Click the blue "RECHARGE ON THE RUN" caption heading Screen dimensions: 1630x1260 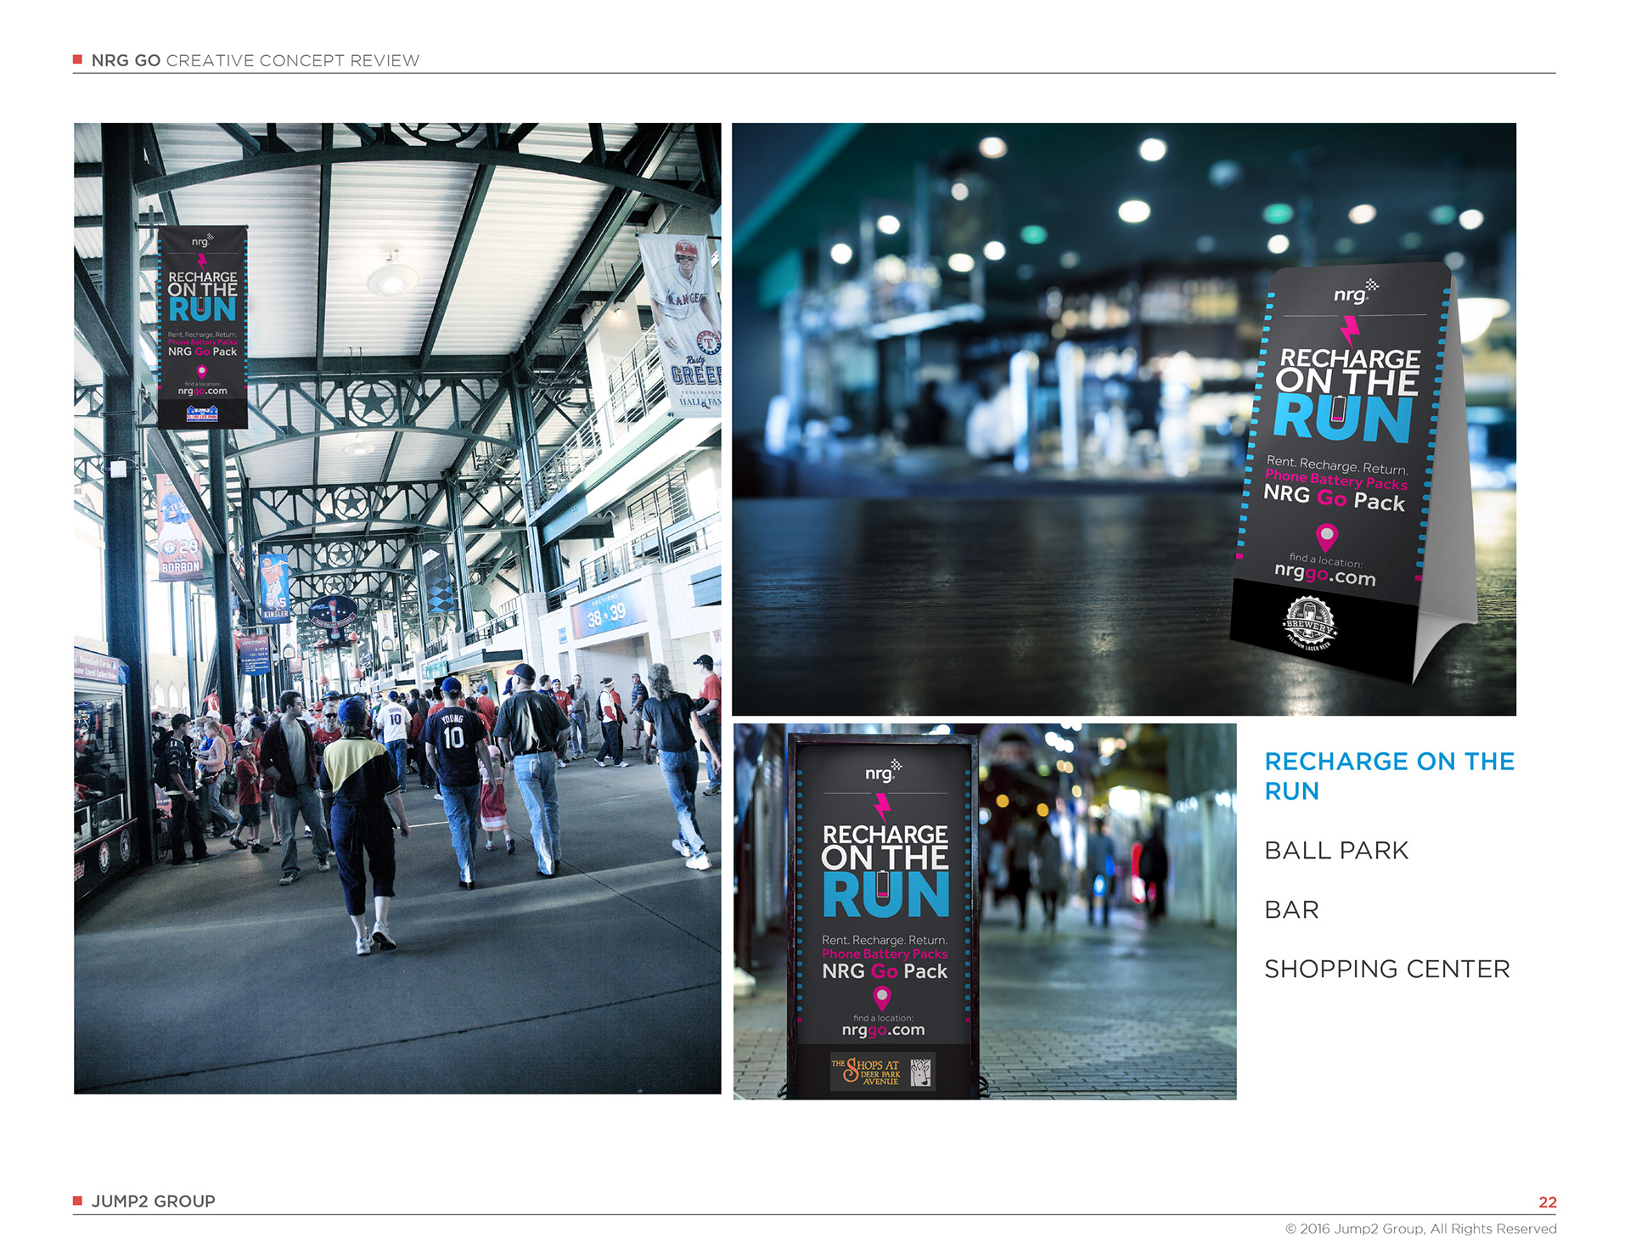coord(1389,776)
